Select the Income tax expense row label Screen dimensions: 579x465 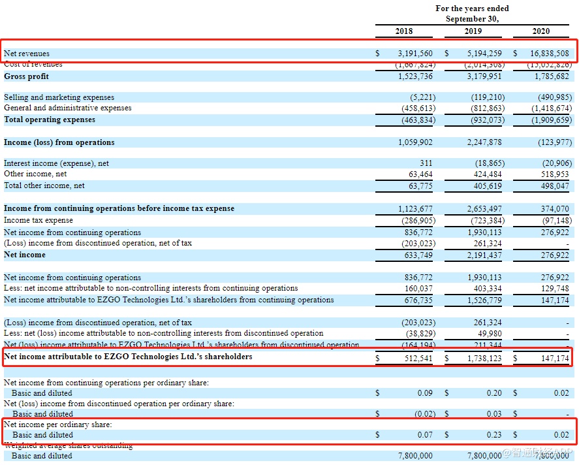coord(39,220)
